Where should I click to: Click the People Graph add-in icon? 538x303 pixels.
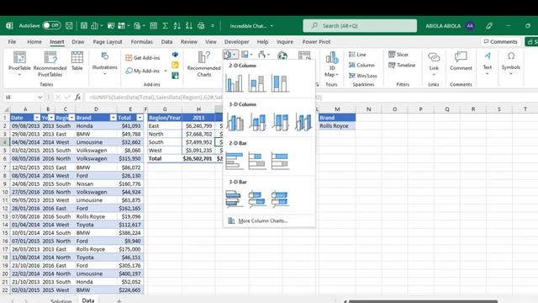click(175, 75)
